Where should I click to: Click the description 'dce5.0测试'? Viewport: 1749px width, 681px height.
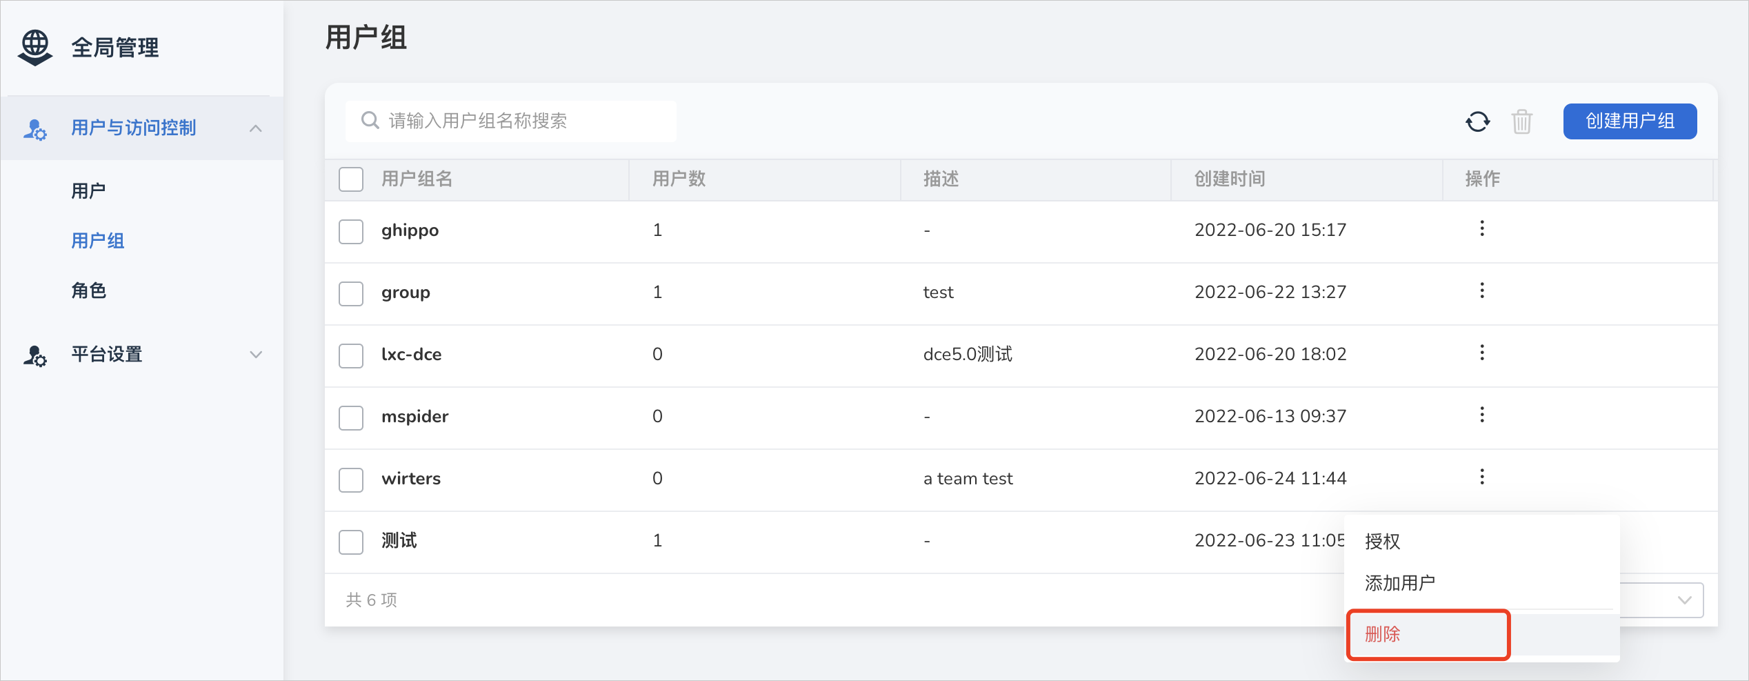968,354
